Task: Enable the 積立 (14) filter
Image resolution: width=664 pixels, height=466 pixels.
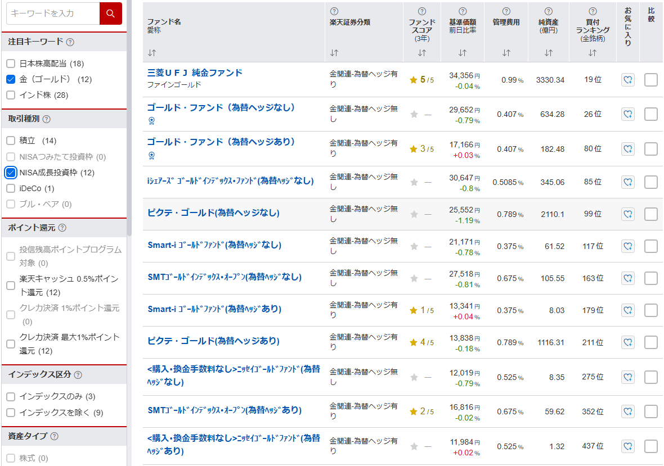Action: [11, 141]
